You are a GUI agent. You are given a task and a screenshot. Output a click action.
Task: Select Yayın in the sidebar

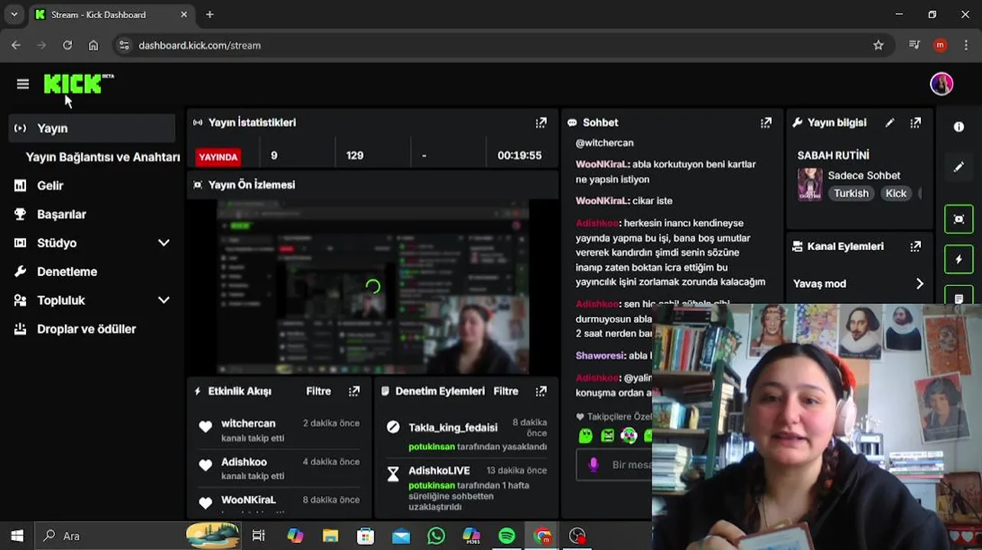point(93,128)
